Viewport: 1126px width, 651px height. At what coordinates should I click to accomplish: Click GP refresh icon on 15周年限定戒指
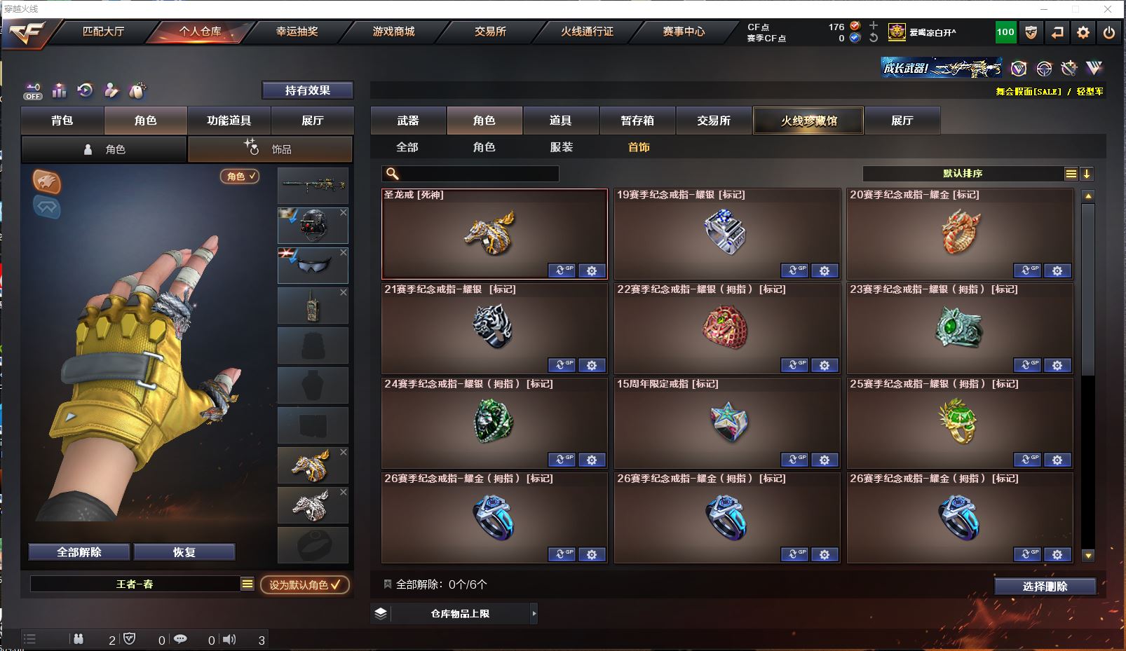tap(794, 460)
